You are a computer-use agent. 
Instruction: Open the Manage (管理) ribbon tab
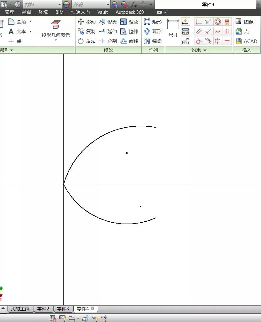(9, 12)
